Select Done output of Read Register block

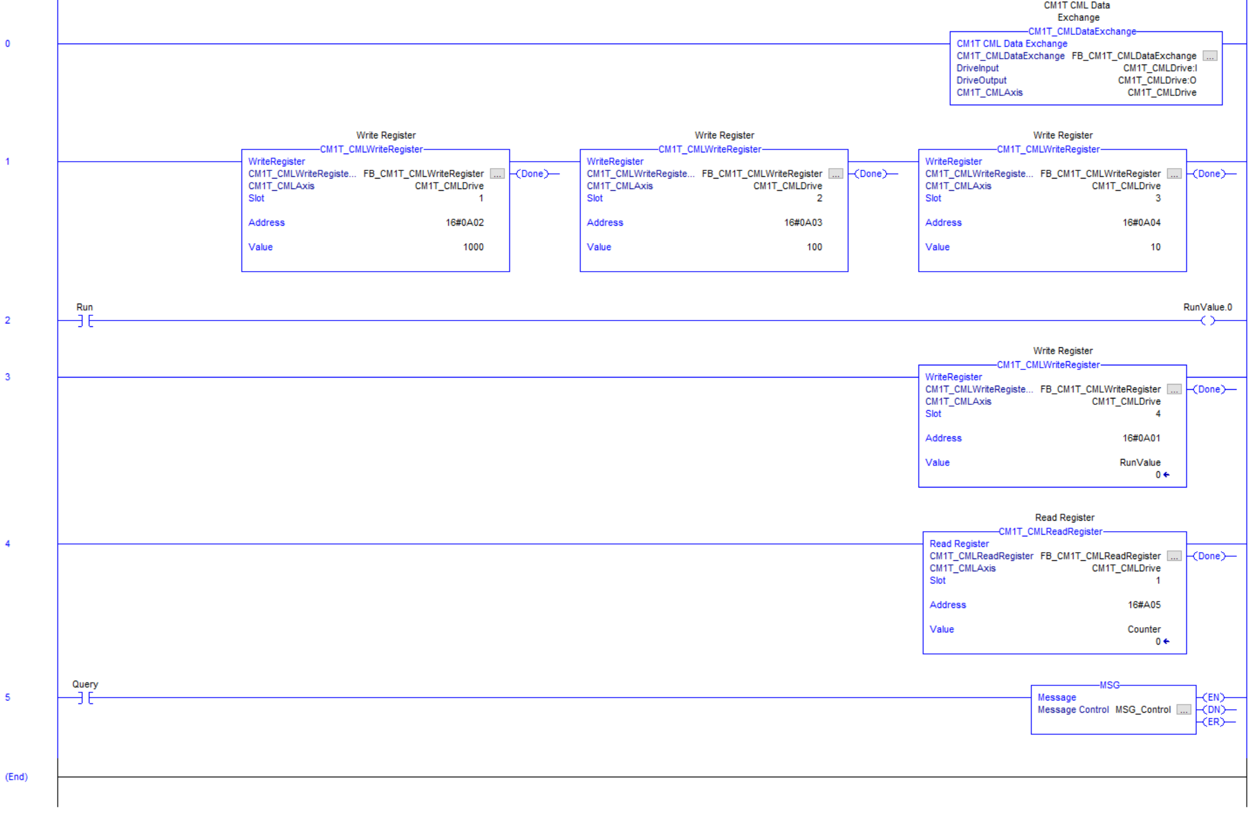click(1209, 556)
